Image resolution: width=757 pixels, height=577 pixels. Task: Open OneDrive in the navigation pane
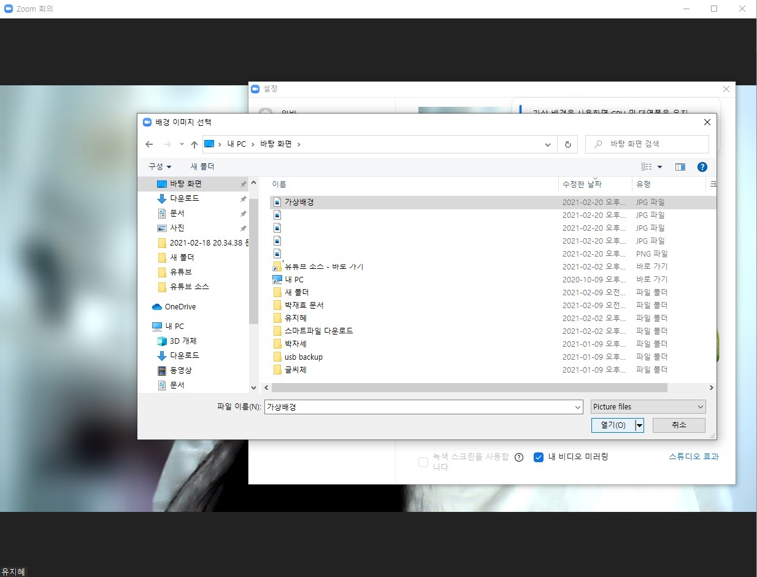click(x=180, y=307)
